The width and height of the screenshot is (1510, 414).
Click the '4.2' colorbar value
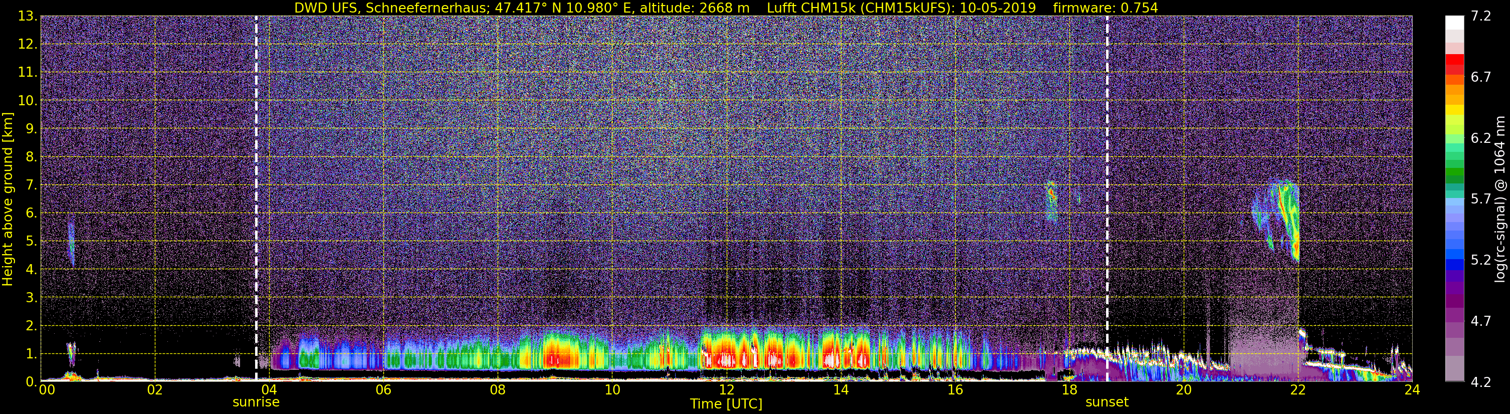[x=1481, y=382]
